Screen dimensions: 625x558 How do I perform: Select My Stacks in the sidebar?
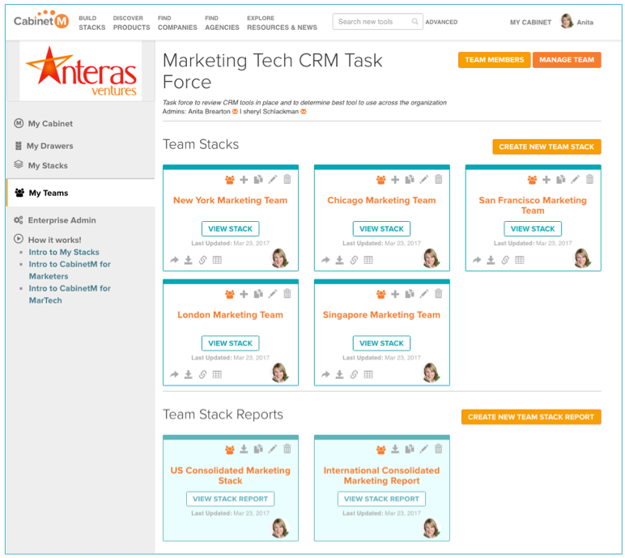48,165
